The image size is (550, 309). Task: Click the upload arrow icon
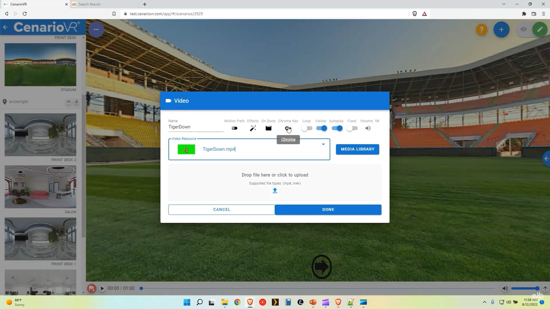tap(275, 190)
